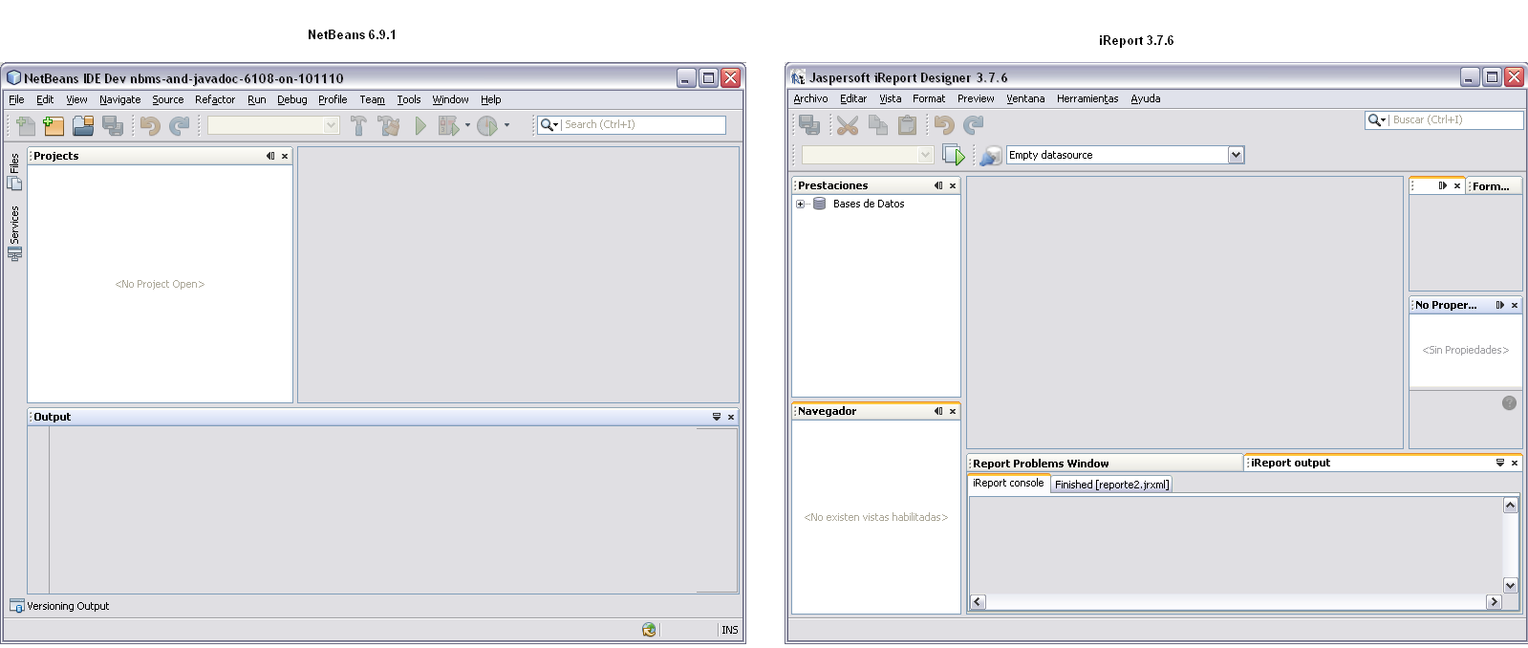Viewport: 1528px width, 648px height.
Task: Switch to Form... tab in iReport
Action: pos(1494,186)
